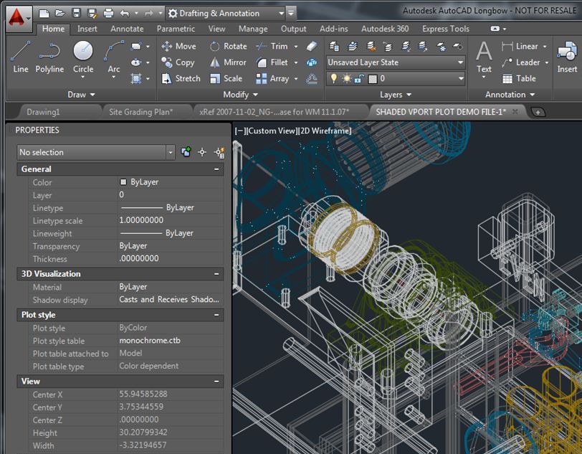
Task: Open the Insert ribbon tab
Action: (87, 29)
